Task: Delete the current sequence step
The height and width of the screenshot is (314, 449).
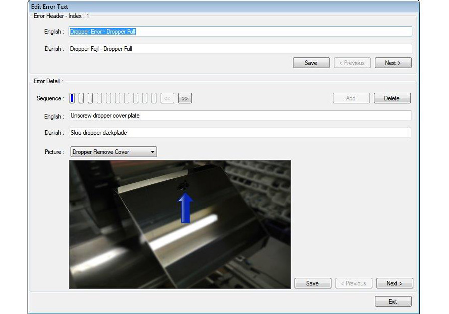Action: [392, 98]
